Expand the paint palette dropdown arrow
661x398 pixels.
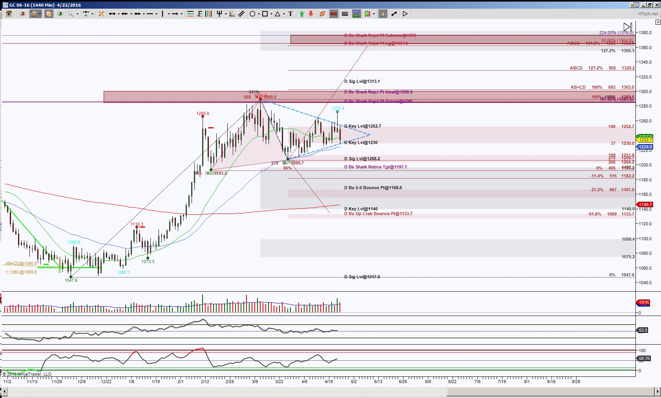coord(40,14)
